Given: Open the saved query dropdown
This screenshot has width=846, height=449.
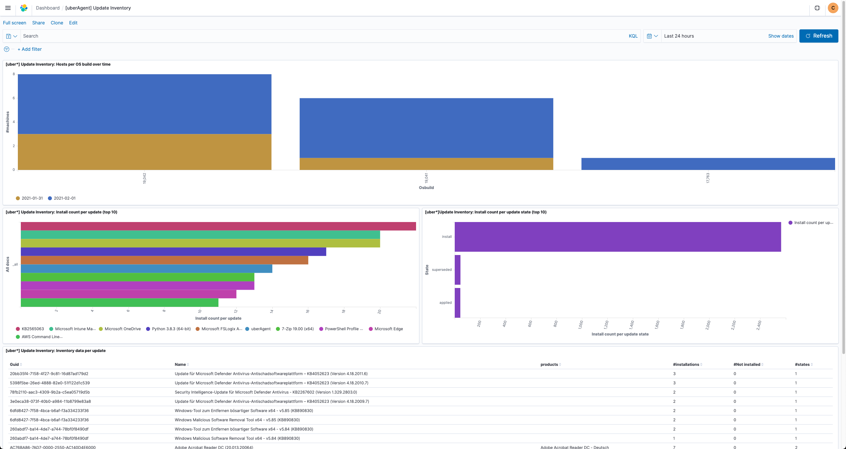Looking at the screenshot, I should (x=12, y=36).
